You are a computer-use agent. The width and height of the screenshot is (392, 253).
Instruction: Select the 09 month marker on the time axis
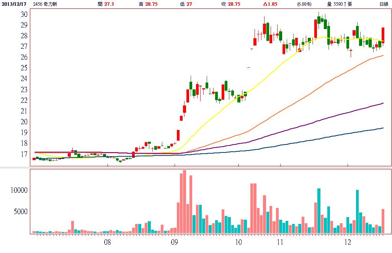pyautogui.click(x=175, y=242)
